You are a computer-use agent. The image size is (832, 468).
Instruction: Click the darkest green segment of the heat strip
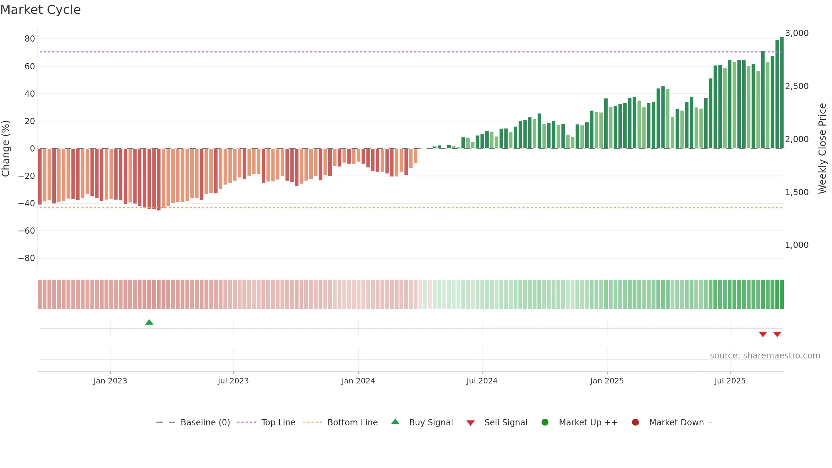pyautogui.click(x=782, y=294)
